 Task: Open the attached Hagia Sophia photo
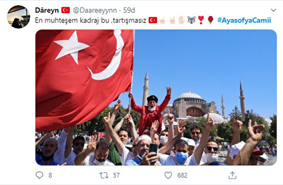[156, 97]
